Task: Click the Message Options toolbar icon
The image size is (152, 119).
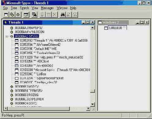Action: pyautogui.click(x=49, y=15)
